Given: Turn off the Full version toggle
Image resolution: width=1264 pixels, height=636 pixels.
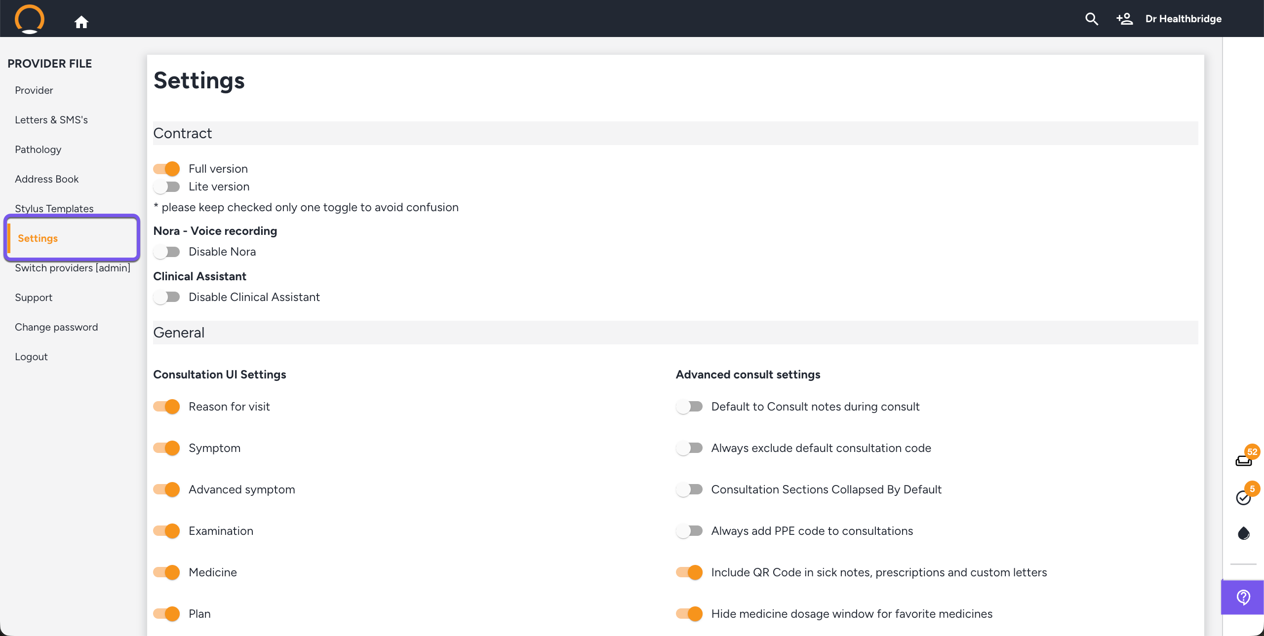Looking at the screenshot, I should pyautogui.click(x=166, y=169).
